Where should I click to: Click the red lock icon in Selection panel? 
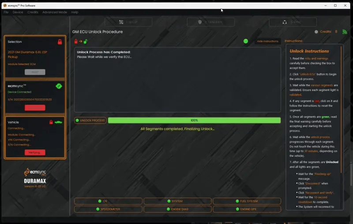60,42
